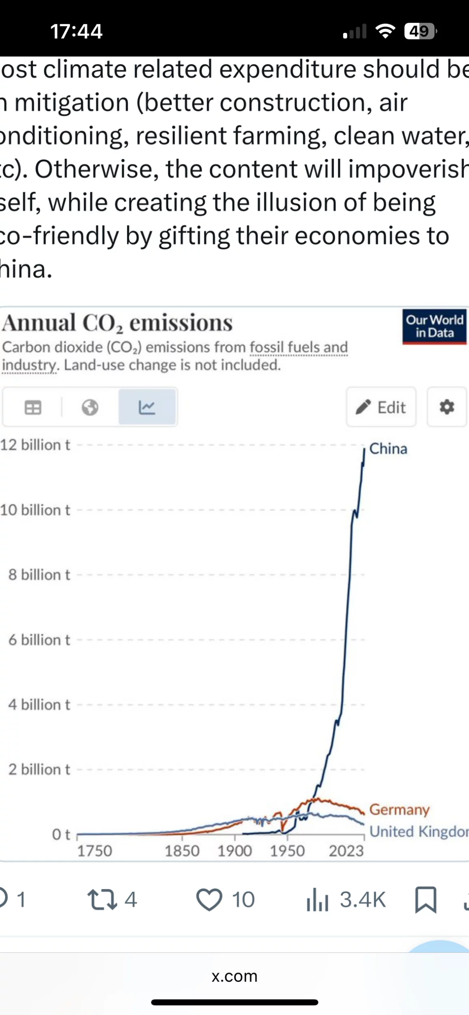469x1015 pixels.
Task: Open view analytics bar icon
Action: (317, 899)
